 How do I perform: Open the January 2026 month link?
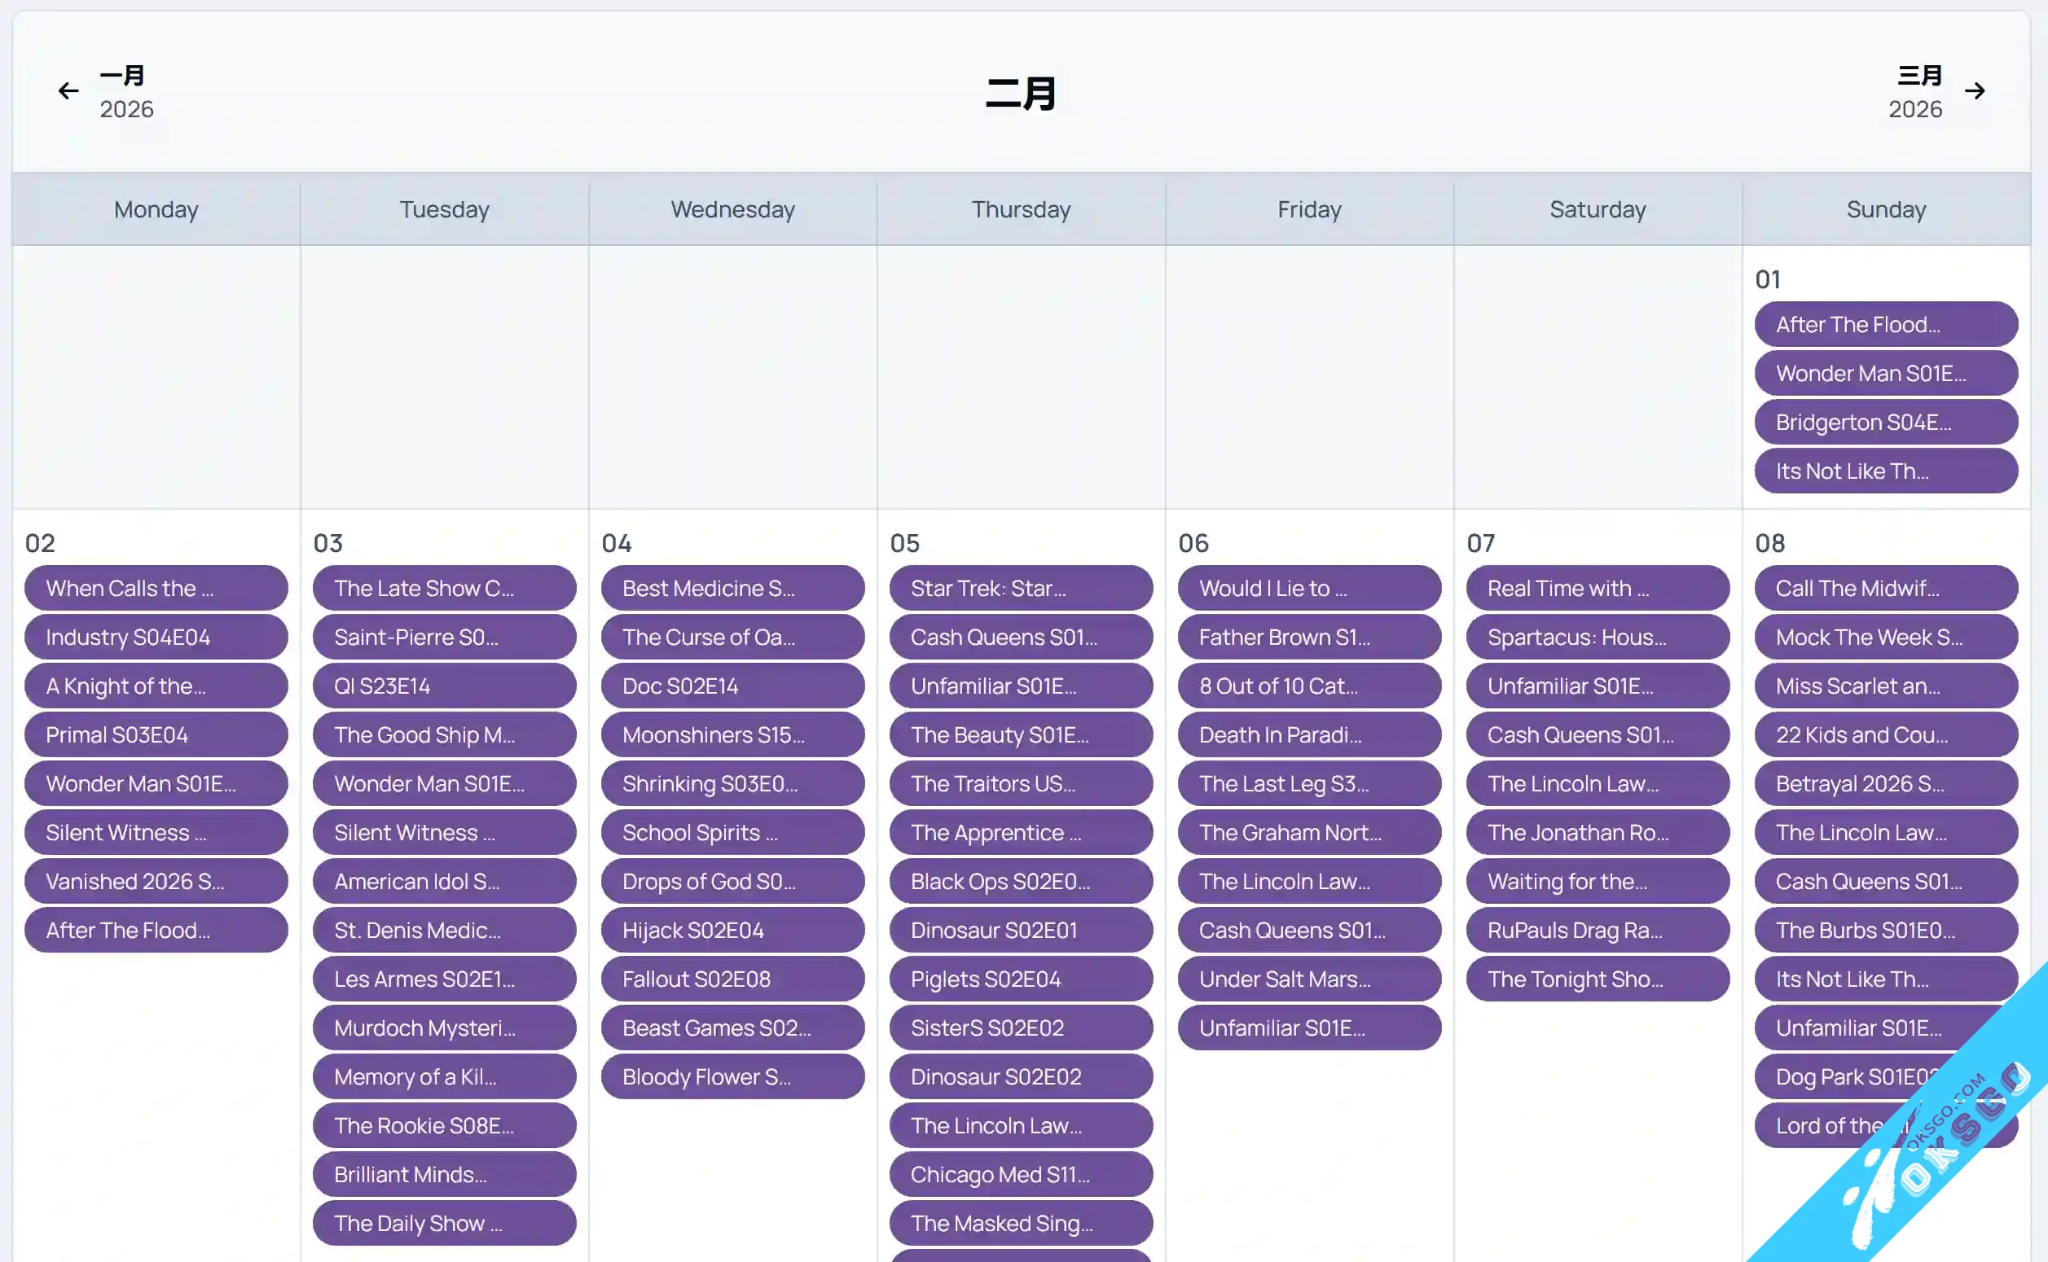click(x=126, y=91)
